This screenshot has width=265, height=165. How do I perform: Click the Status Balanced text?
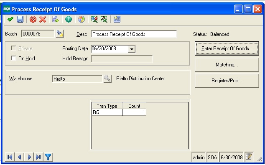point(211,34)
